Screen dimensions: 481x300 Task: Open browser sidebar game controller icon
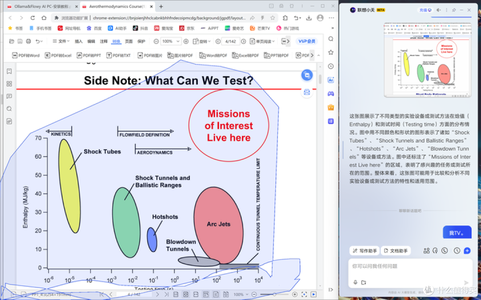click(x=330, y=94)
